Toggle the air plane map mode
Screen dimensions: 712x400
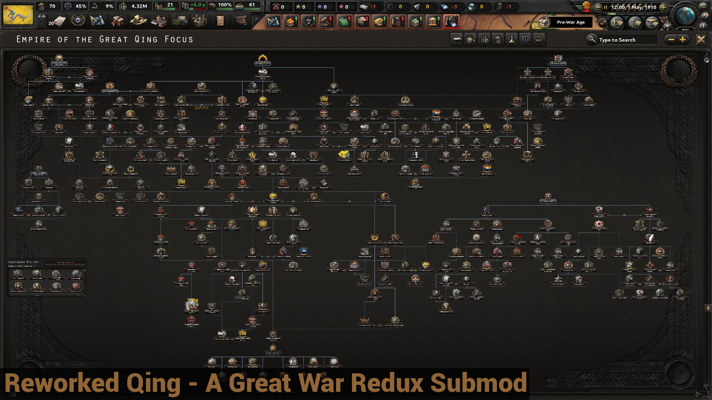point(652,23)
